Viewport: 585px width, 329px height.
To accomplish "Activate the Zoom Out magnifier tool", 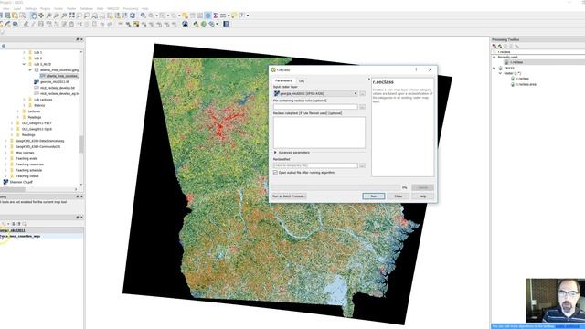I will coord(57,16).
